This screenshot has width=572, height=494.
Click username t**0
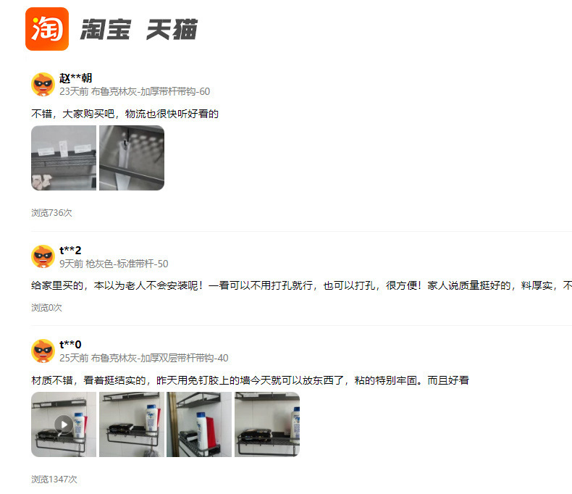[70, 344]
